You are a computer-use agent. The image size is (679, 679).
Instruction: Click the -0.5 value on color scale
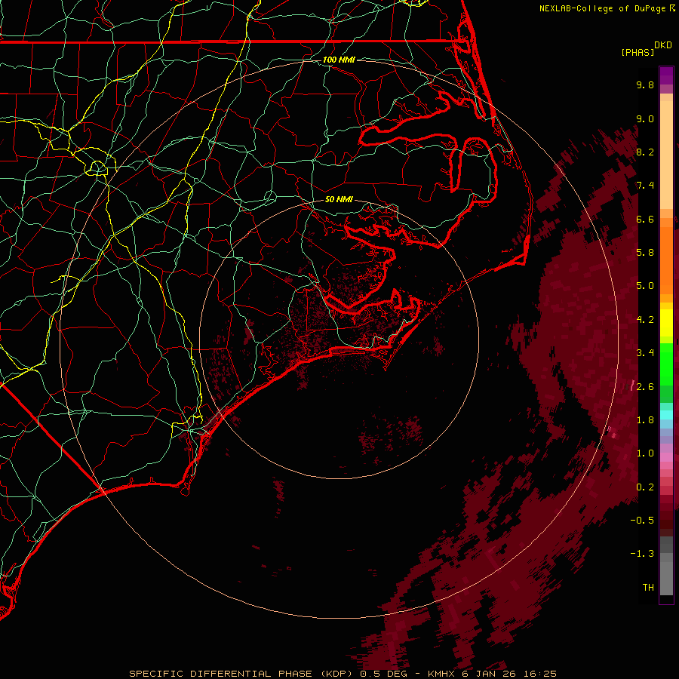642,521
